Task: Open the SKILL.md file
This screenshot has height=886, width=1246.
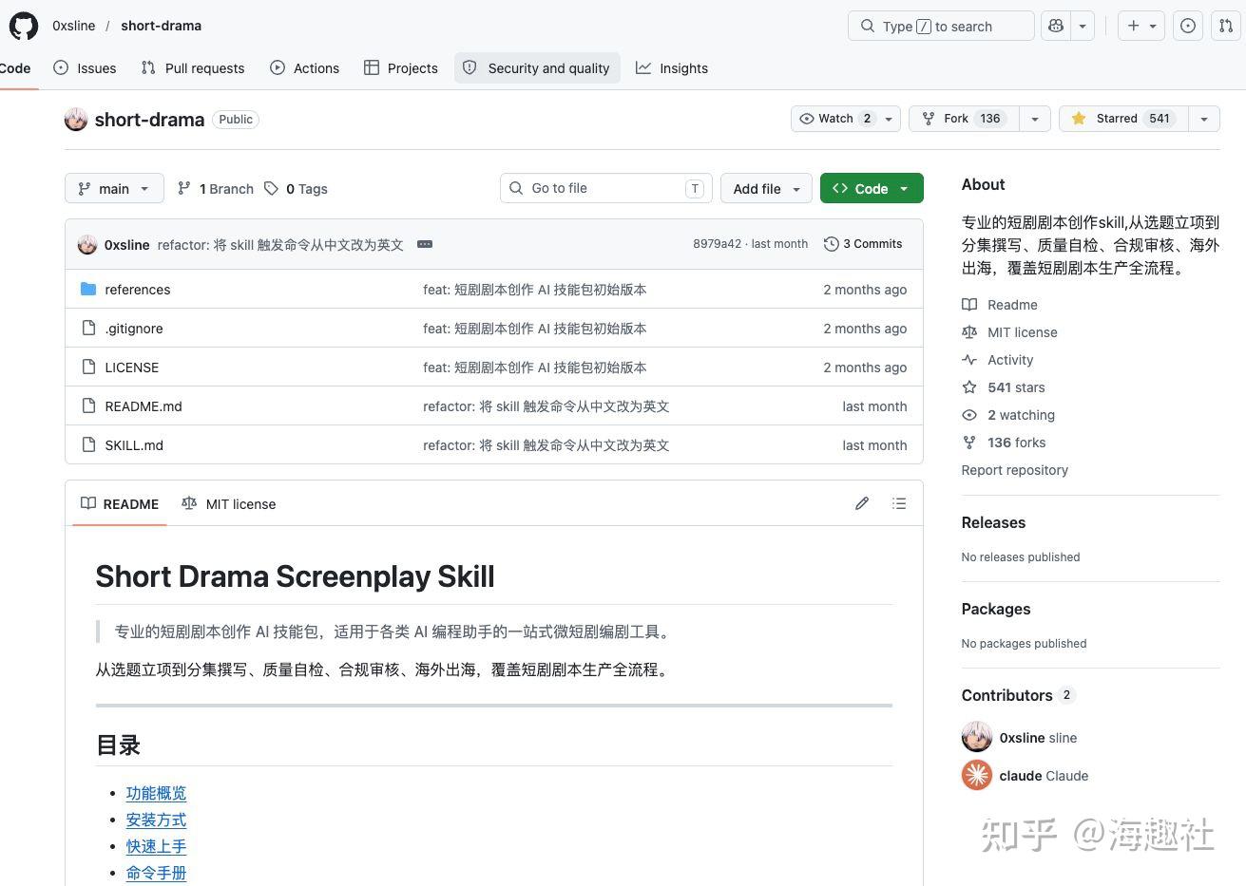Action: [x=134, y=445]
